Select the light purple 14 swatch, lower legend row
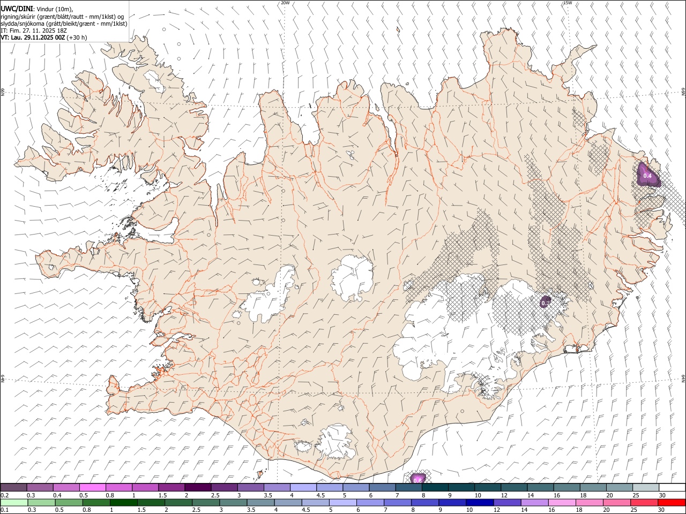Image resolution: width=686 pixels, height=514 pixels. click(x=535, y=502)
